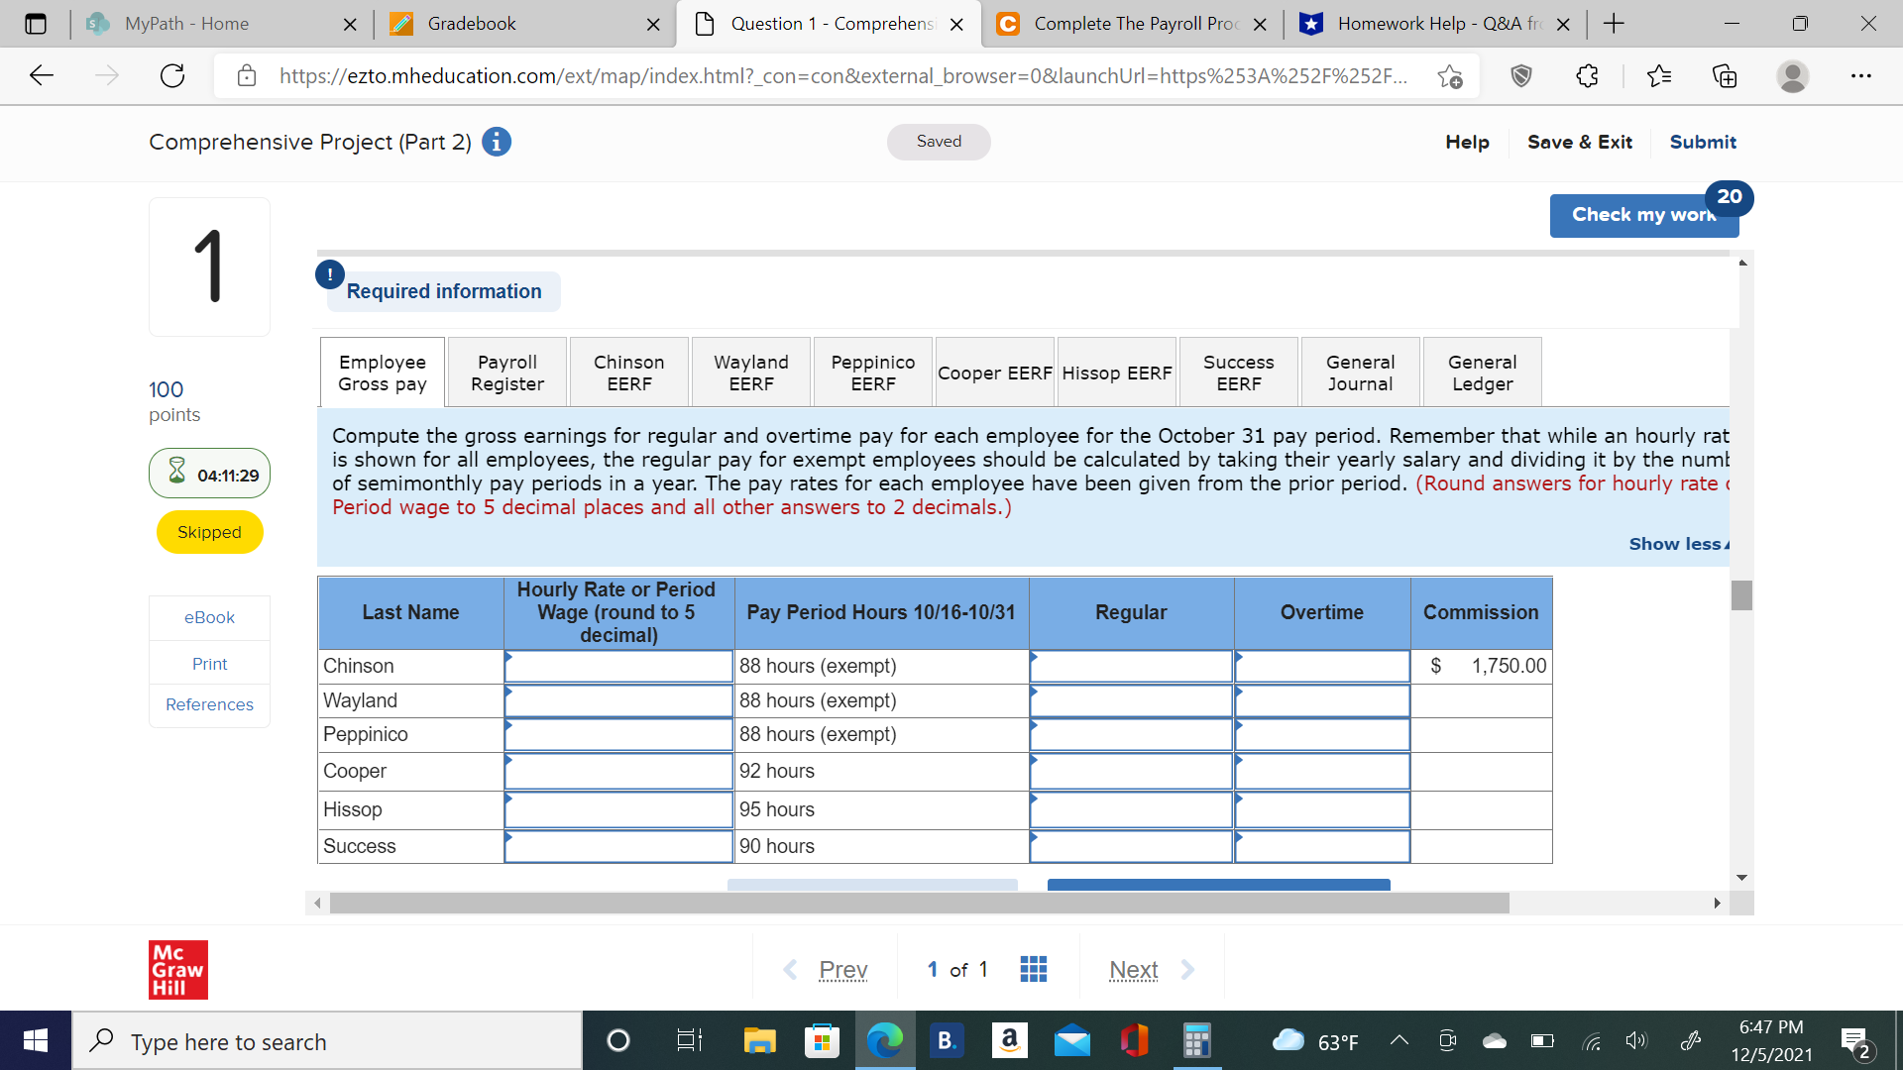Open the browser settings ellipsis menu
This screenshot has height=1070, width=1903.
pyautogui.click(x=1861, y=75)
